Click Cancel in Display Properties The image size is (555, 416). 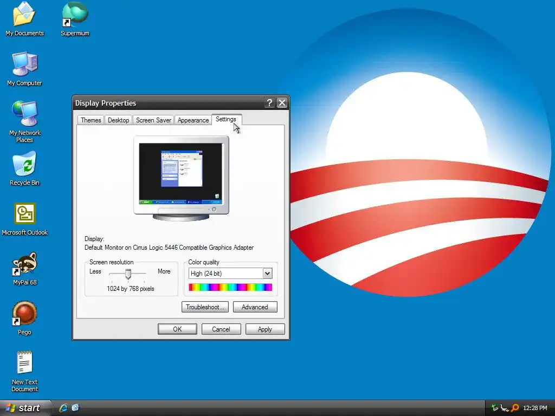pos(221,329)
